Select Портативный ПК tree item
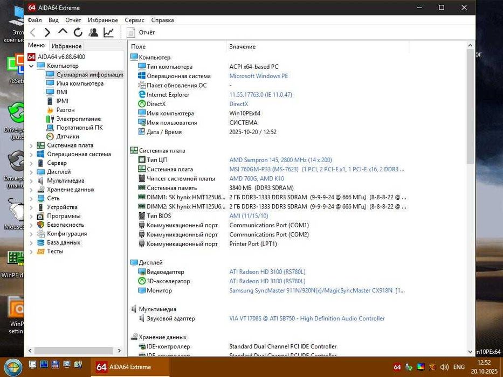Image resolution: width=503 pixels, height=377 pixels. tap(80, 128)
